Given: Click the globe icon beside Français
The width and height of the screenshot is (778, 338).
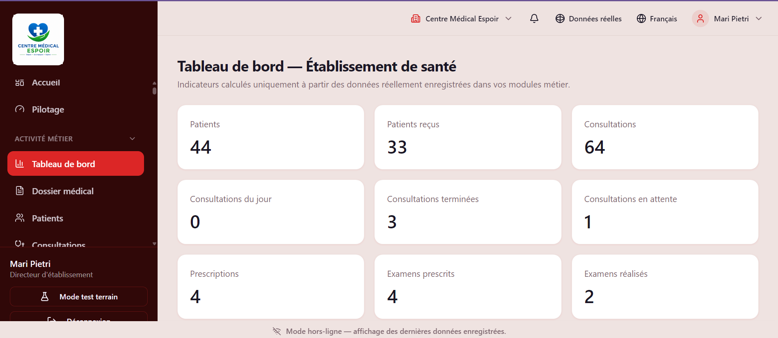Looking at the screenshot, I should [x=641, y=18].
